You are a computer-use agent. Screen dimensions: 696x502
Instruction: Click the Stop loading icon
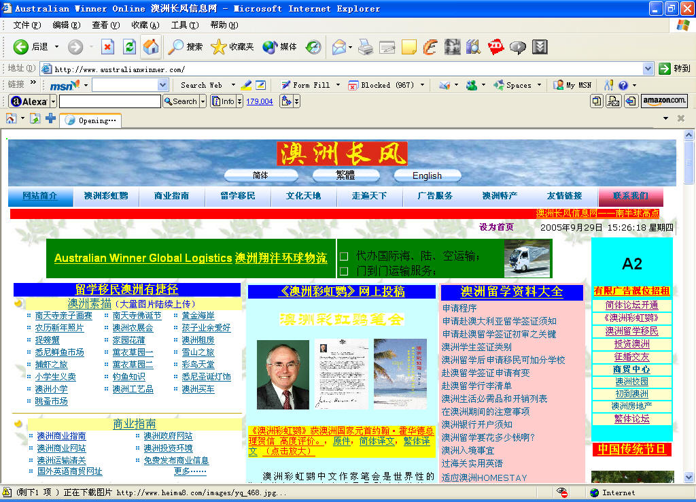[x=107, y=47]
